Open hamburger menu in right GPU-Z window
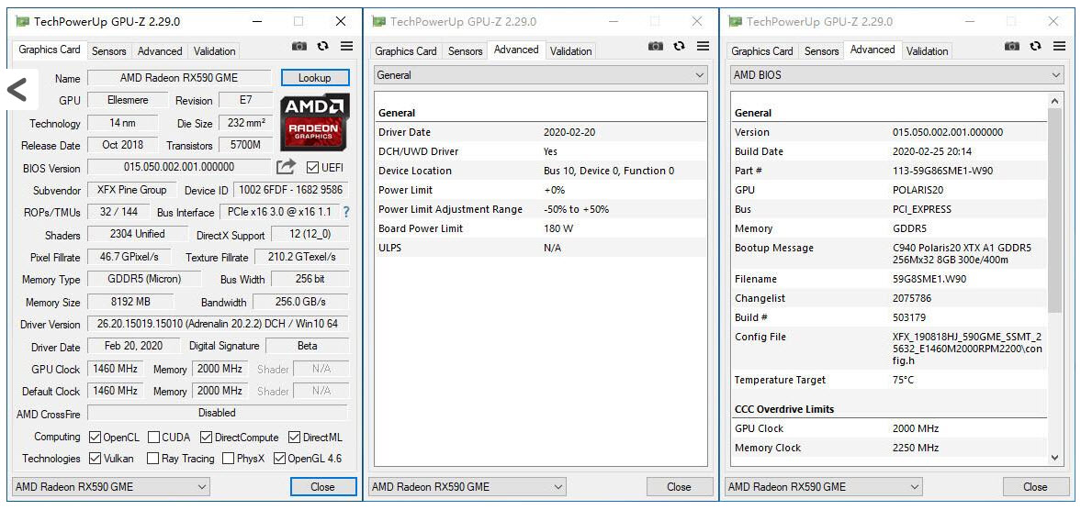This screenshot has width=1081, height=510. (x=1059, y=46)
